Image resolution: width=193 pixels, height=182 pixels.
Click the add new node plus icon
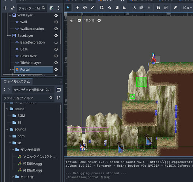[5, 8]
